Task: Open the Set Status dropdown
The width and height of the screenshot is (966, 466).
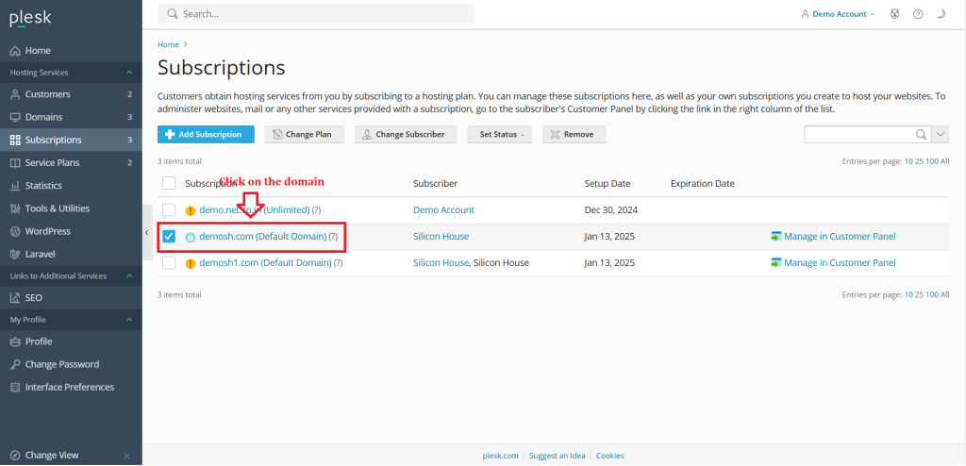Action: 500,134
